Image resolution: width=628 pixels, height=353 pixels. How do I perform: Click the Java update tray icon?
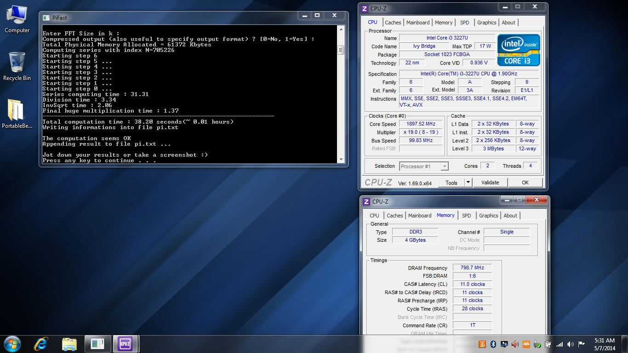click(482, 344)
